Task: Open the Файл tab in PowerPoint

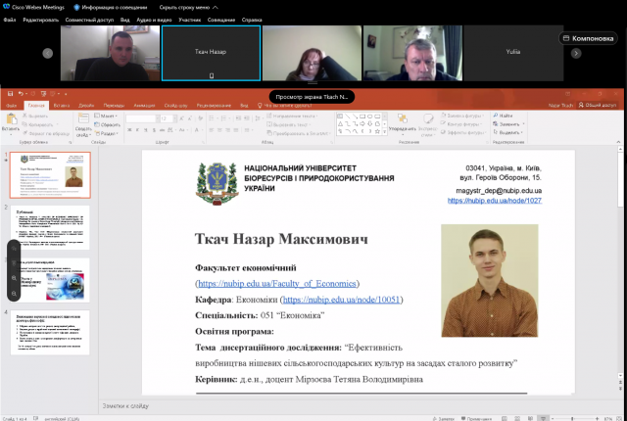Action: click(11, 106)
